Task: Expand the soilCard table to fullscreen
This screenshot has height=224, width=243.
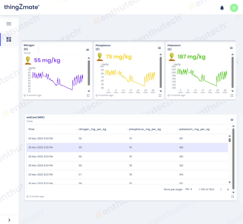Action: [233, 196]
